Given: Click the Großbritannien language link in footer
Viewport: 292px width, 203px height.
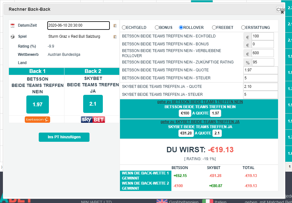Looking at the screenshot, I should coord(184,202).
